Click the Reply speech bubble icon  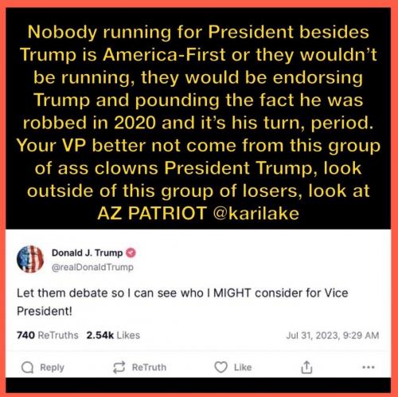[27, 368]
